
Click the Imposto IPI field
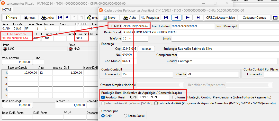click(x=71, y=105)
